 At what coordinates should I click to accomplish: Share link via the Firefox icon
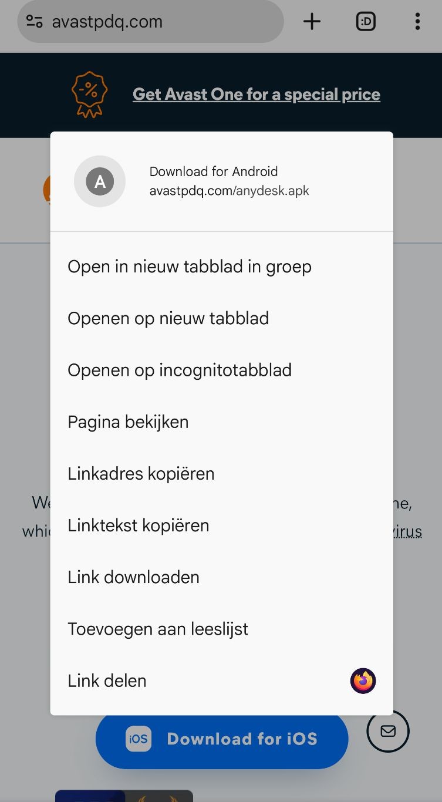click(363, 681)
